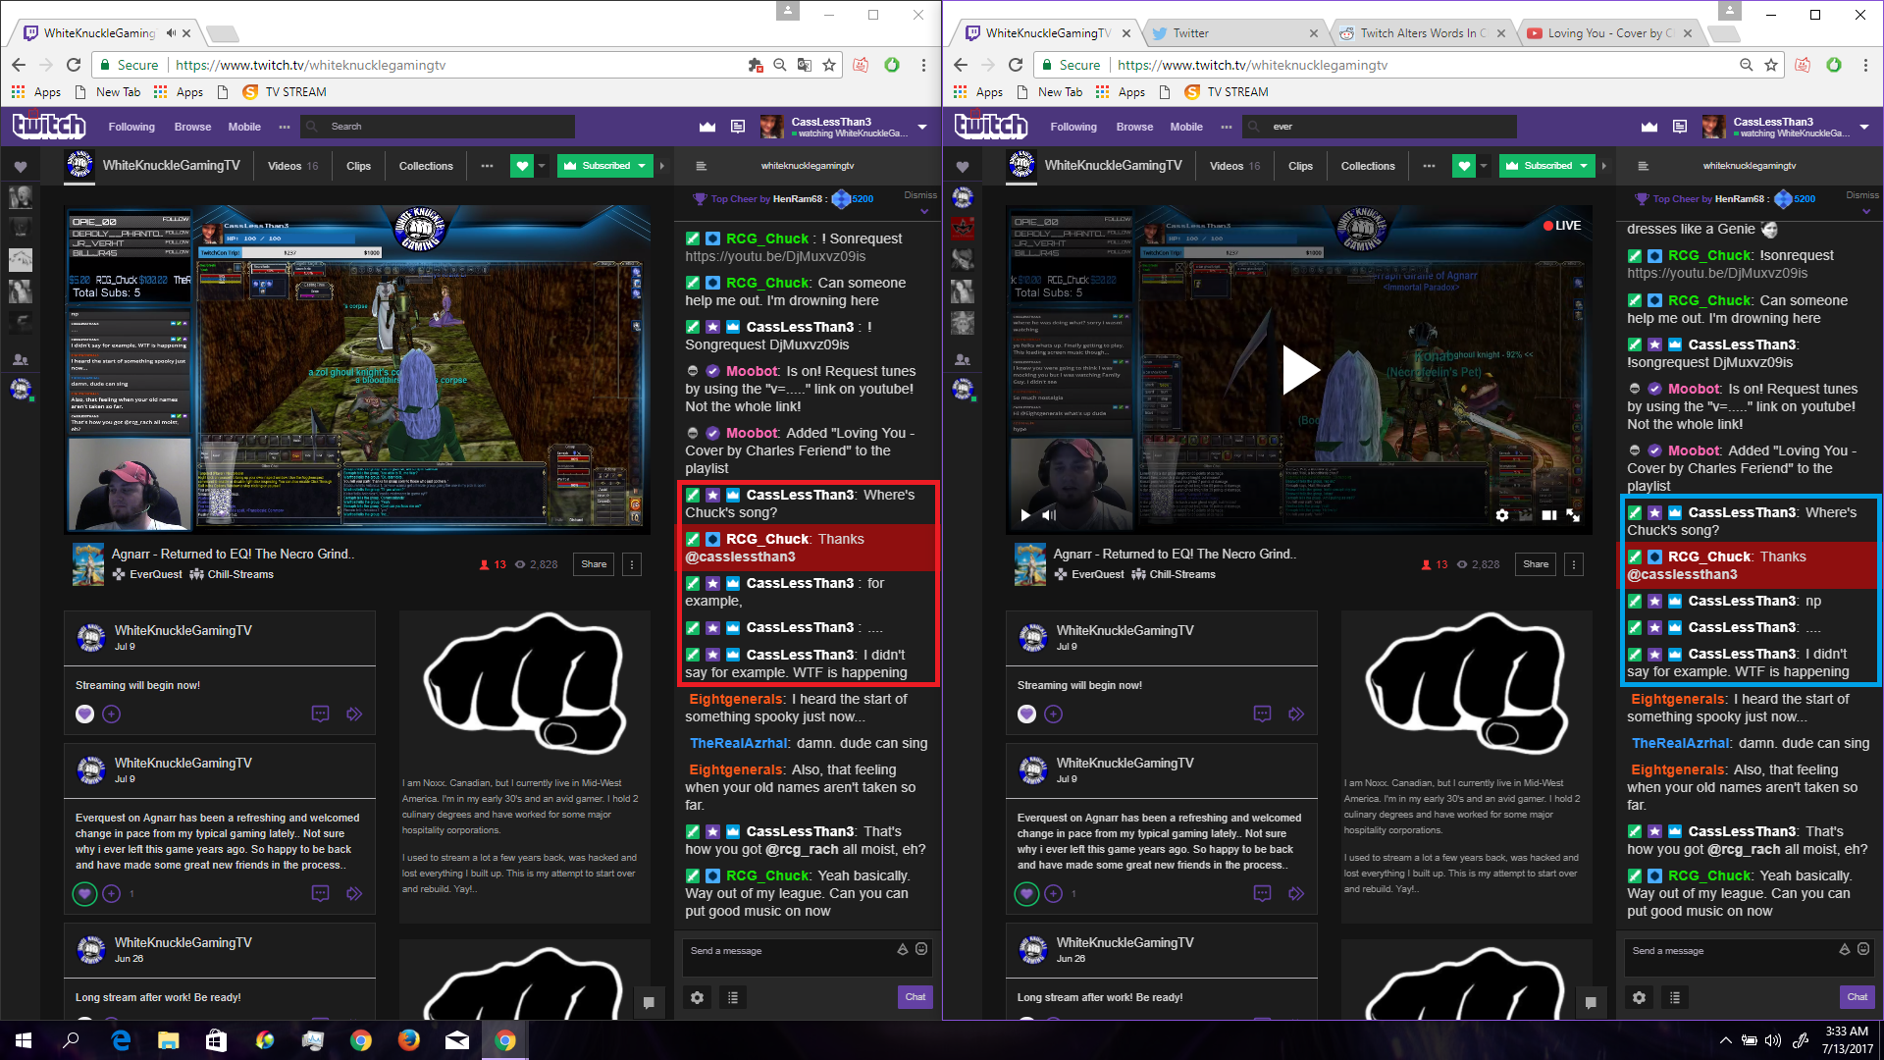Open the three-dot channel menu in the left window
1884x1060 pixels.
(487, 166)
